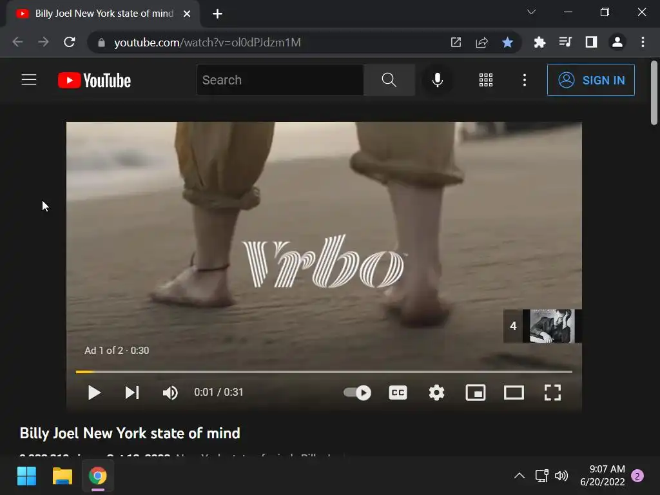
Task: Open Chrome extensions puzzle icon
Action: [x=539, y=42]
